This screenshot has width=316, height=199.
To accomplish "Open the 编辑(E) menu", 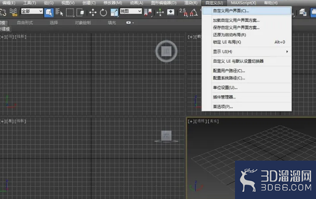I will (9, 3).
